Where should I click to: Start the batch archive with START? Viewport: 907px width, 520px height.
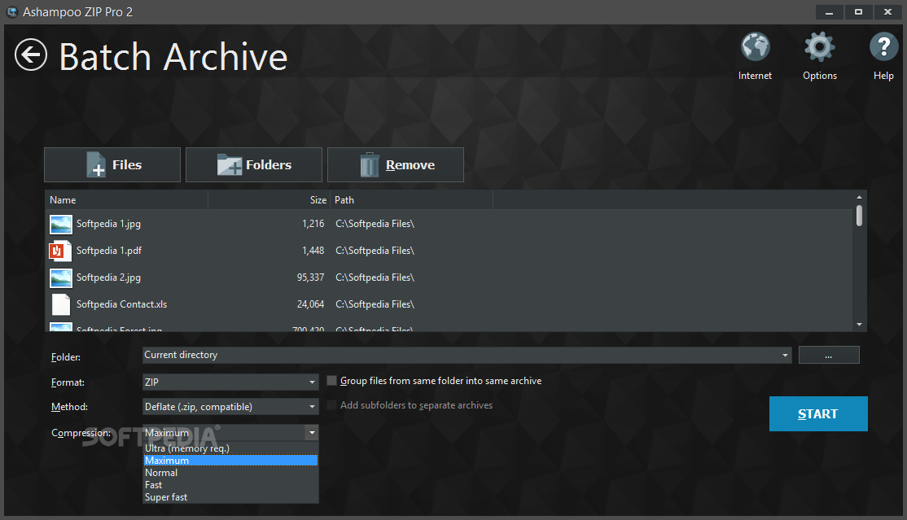[818, 413]
